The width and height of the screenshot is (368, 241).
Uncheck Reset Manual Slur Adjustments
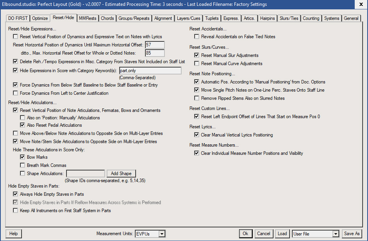coord(197,55)
